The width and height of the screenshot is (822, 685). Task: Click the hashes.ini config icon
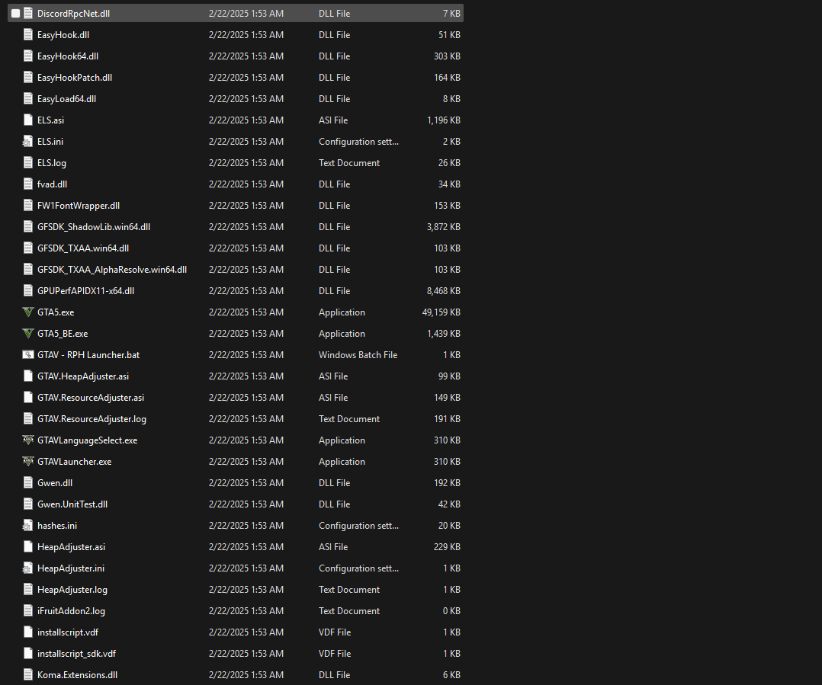(x=27, y=525)
